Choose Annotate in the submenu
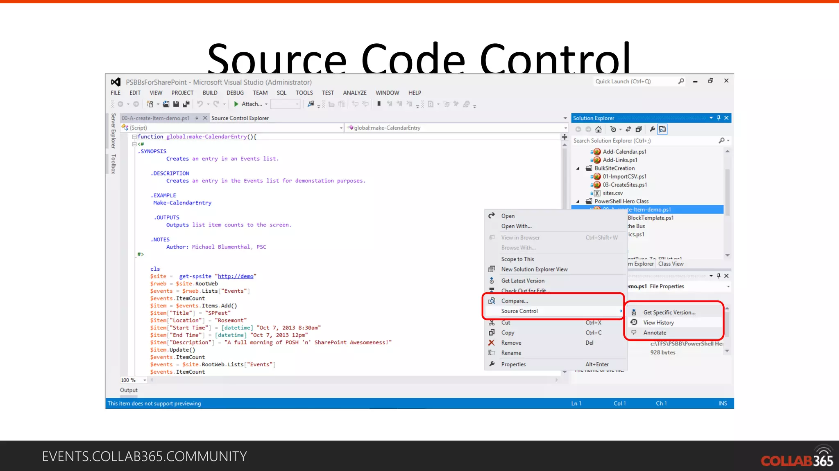Viewport: 839px width, 471px height. 675,333
